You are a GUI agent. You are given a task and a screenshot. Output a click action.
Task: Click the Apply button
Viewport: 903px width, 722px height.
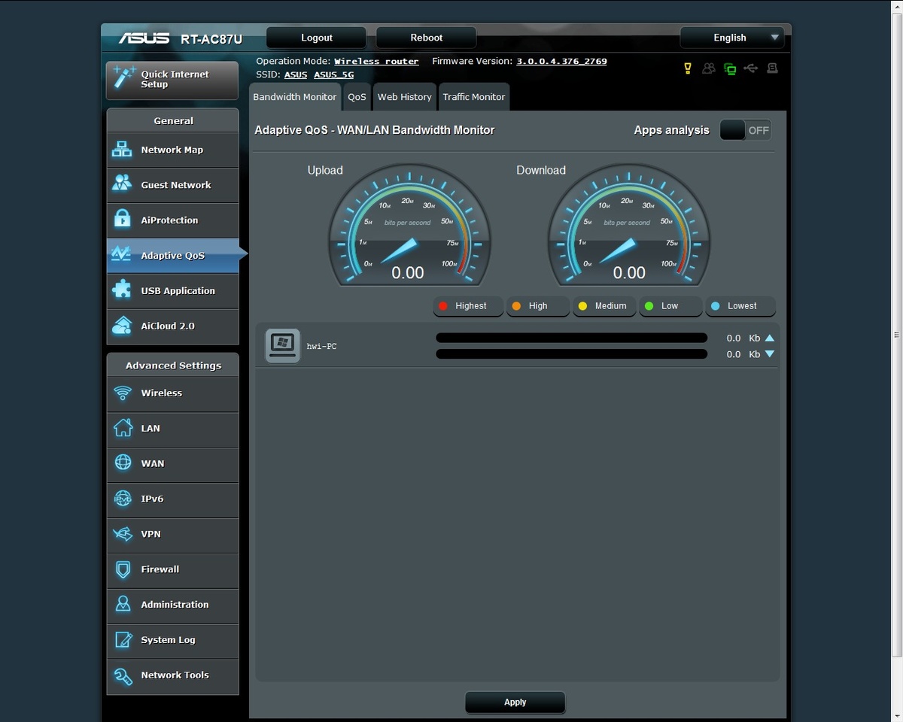pos(515,702)
